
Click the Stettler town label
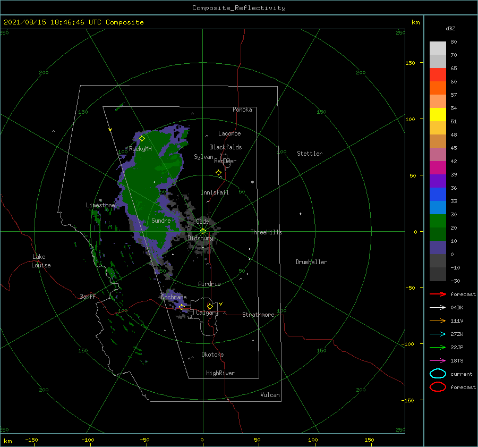310,154
